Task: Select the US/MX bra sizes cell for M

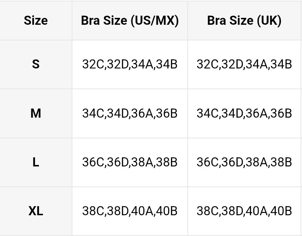Action: (x=130, y=114)
